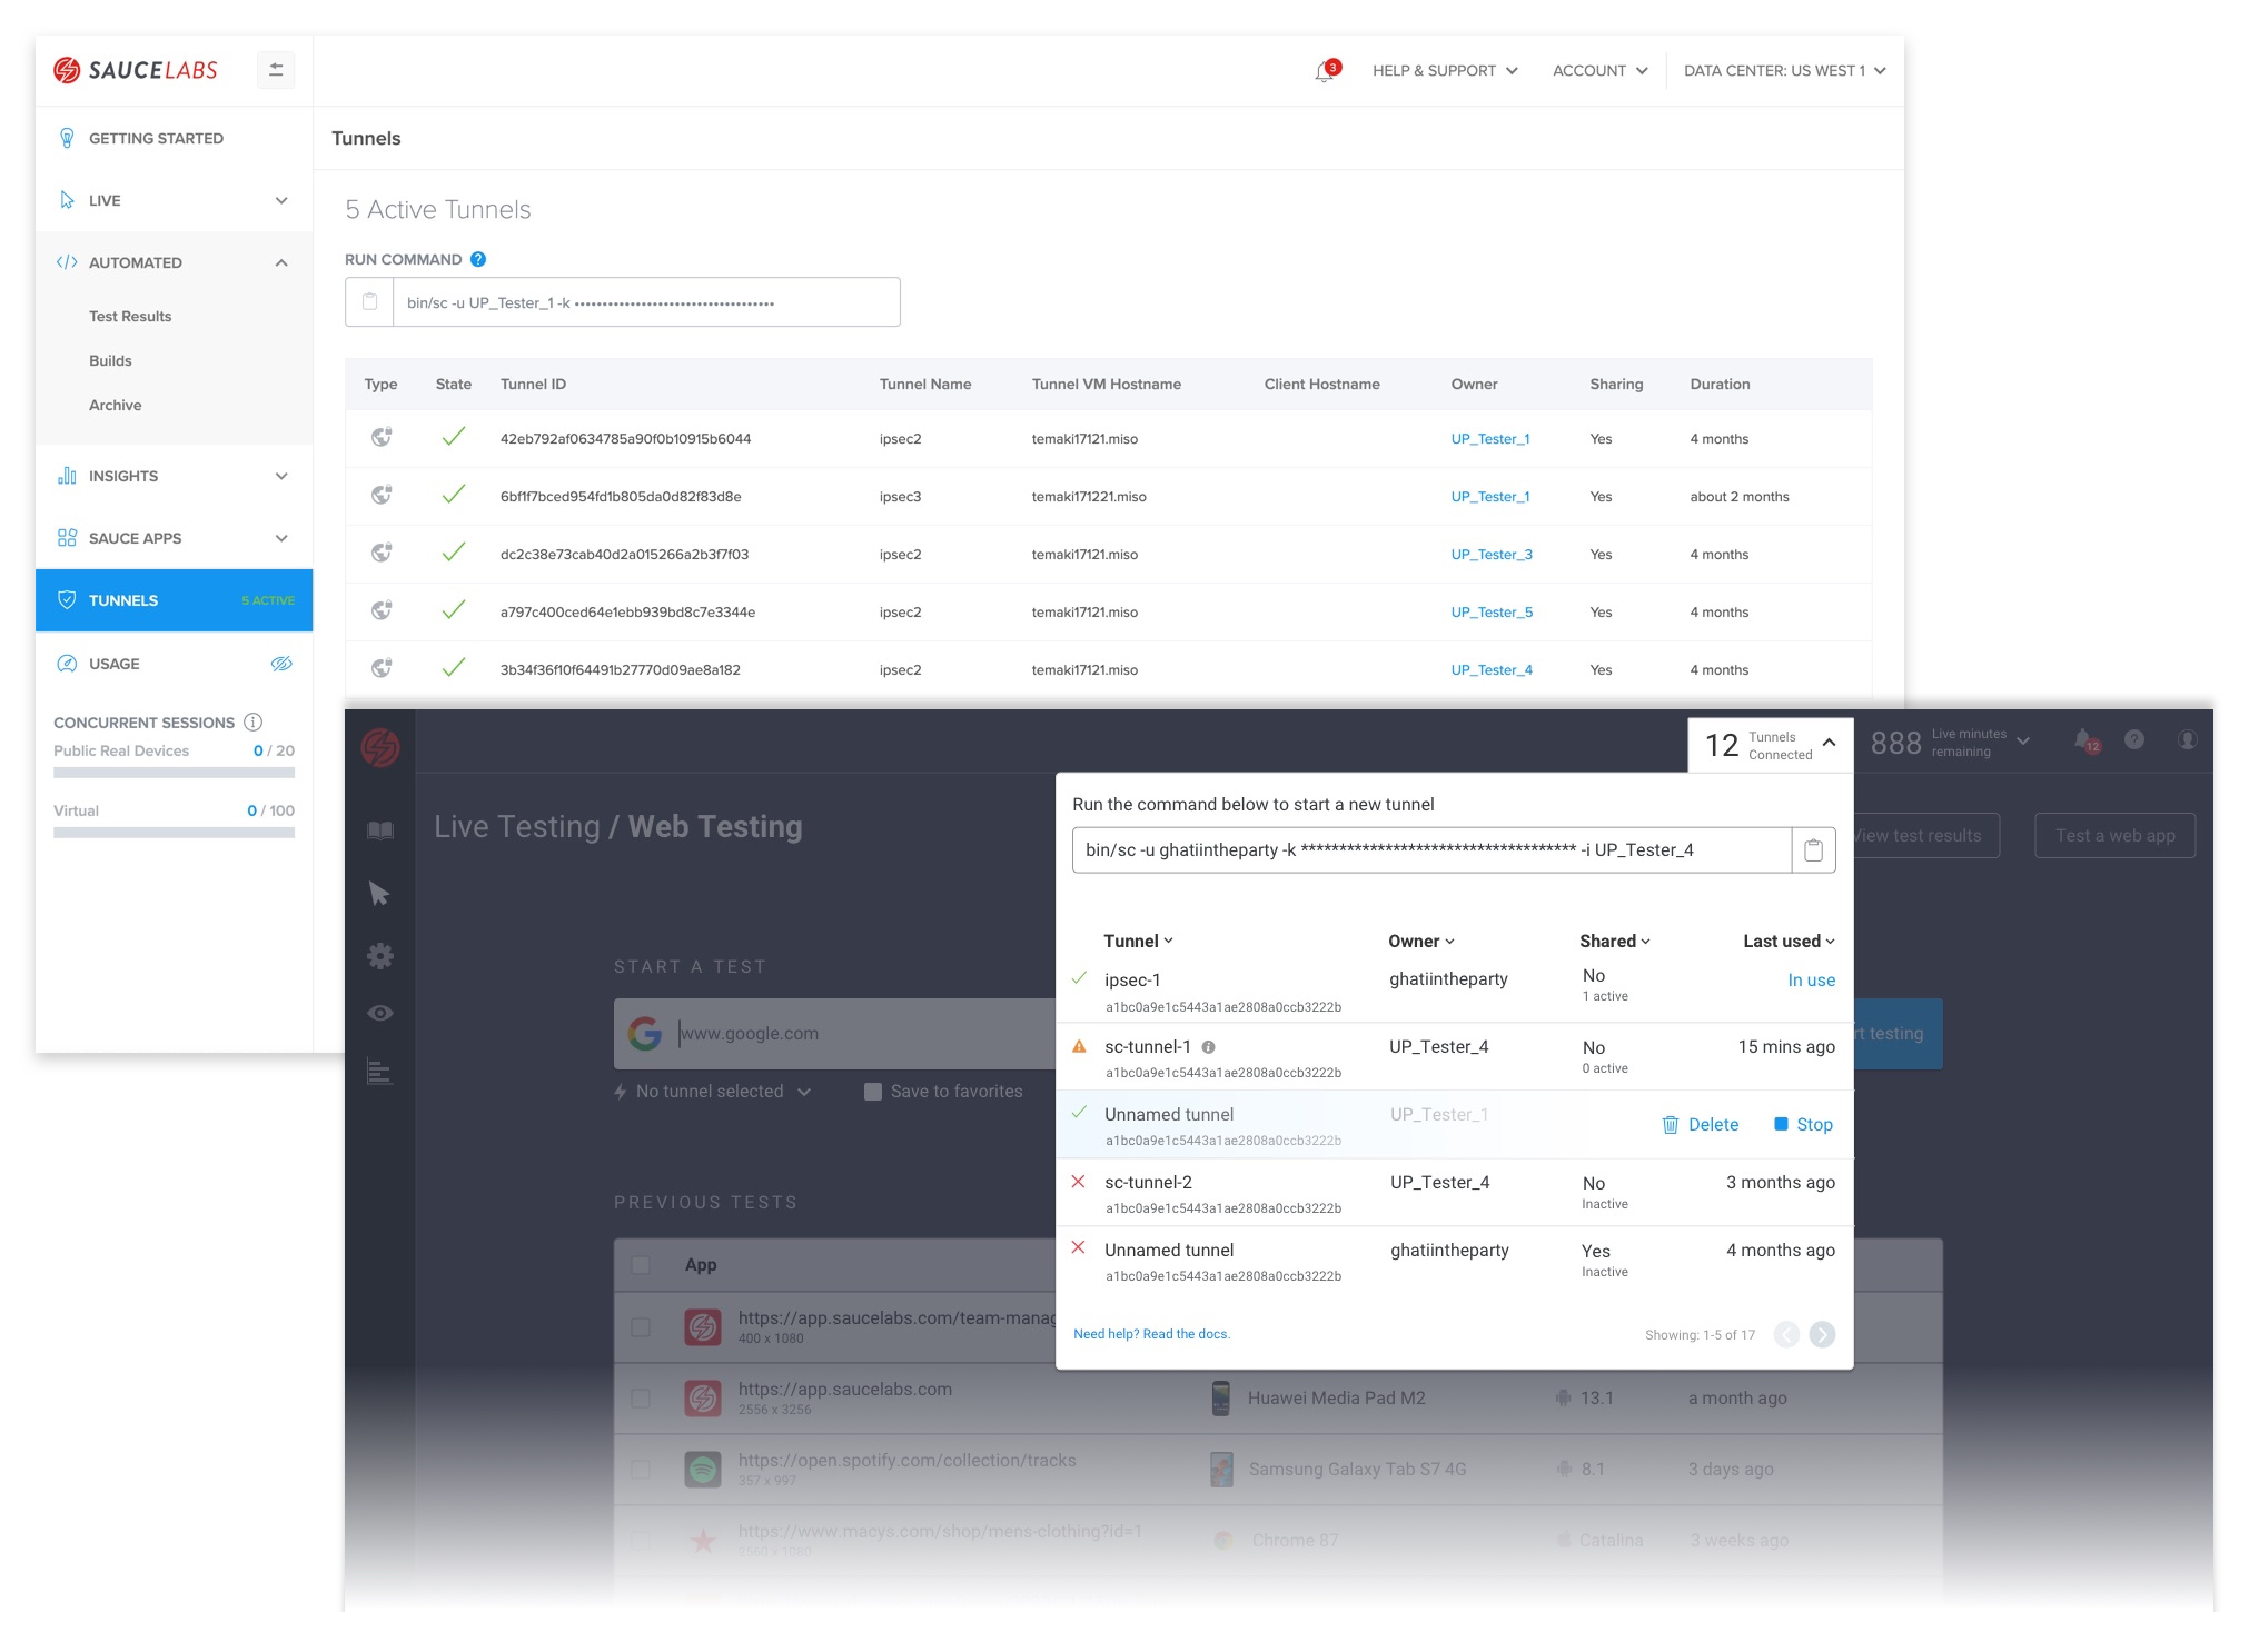Click the Concurrent Sessions info icon
2249x1652 pixels.
click(x=253, y=722)
